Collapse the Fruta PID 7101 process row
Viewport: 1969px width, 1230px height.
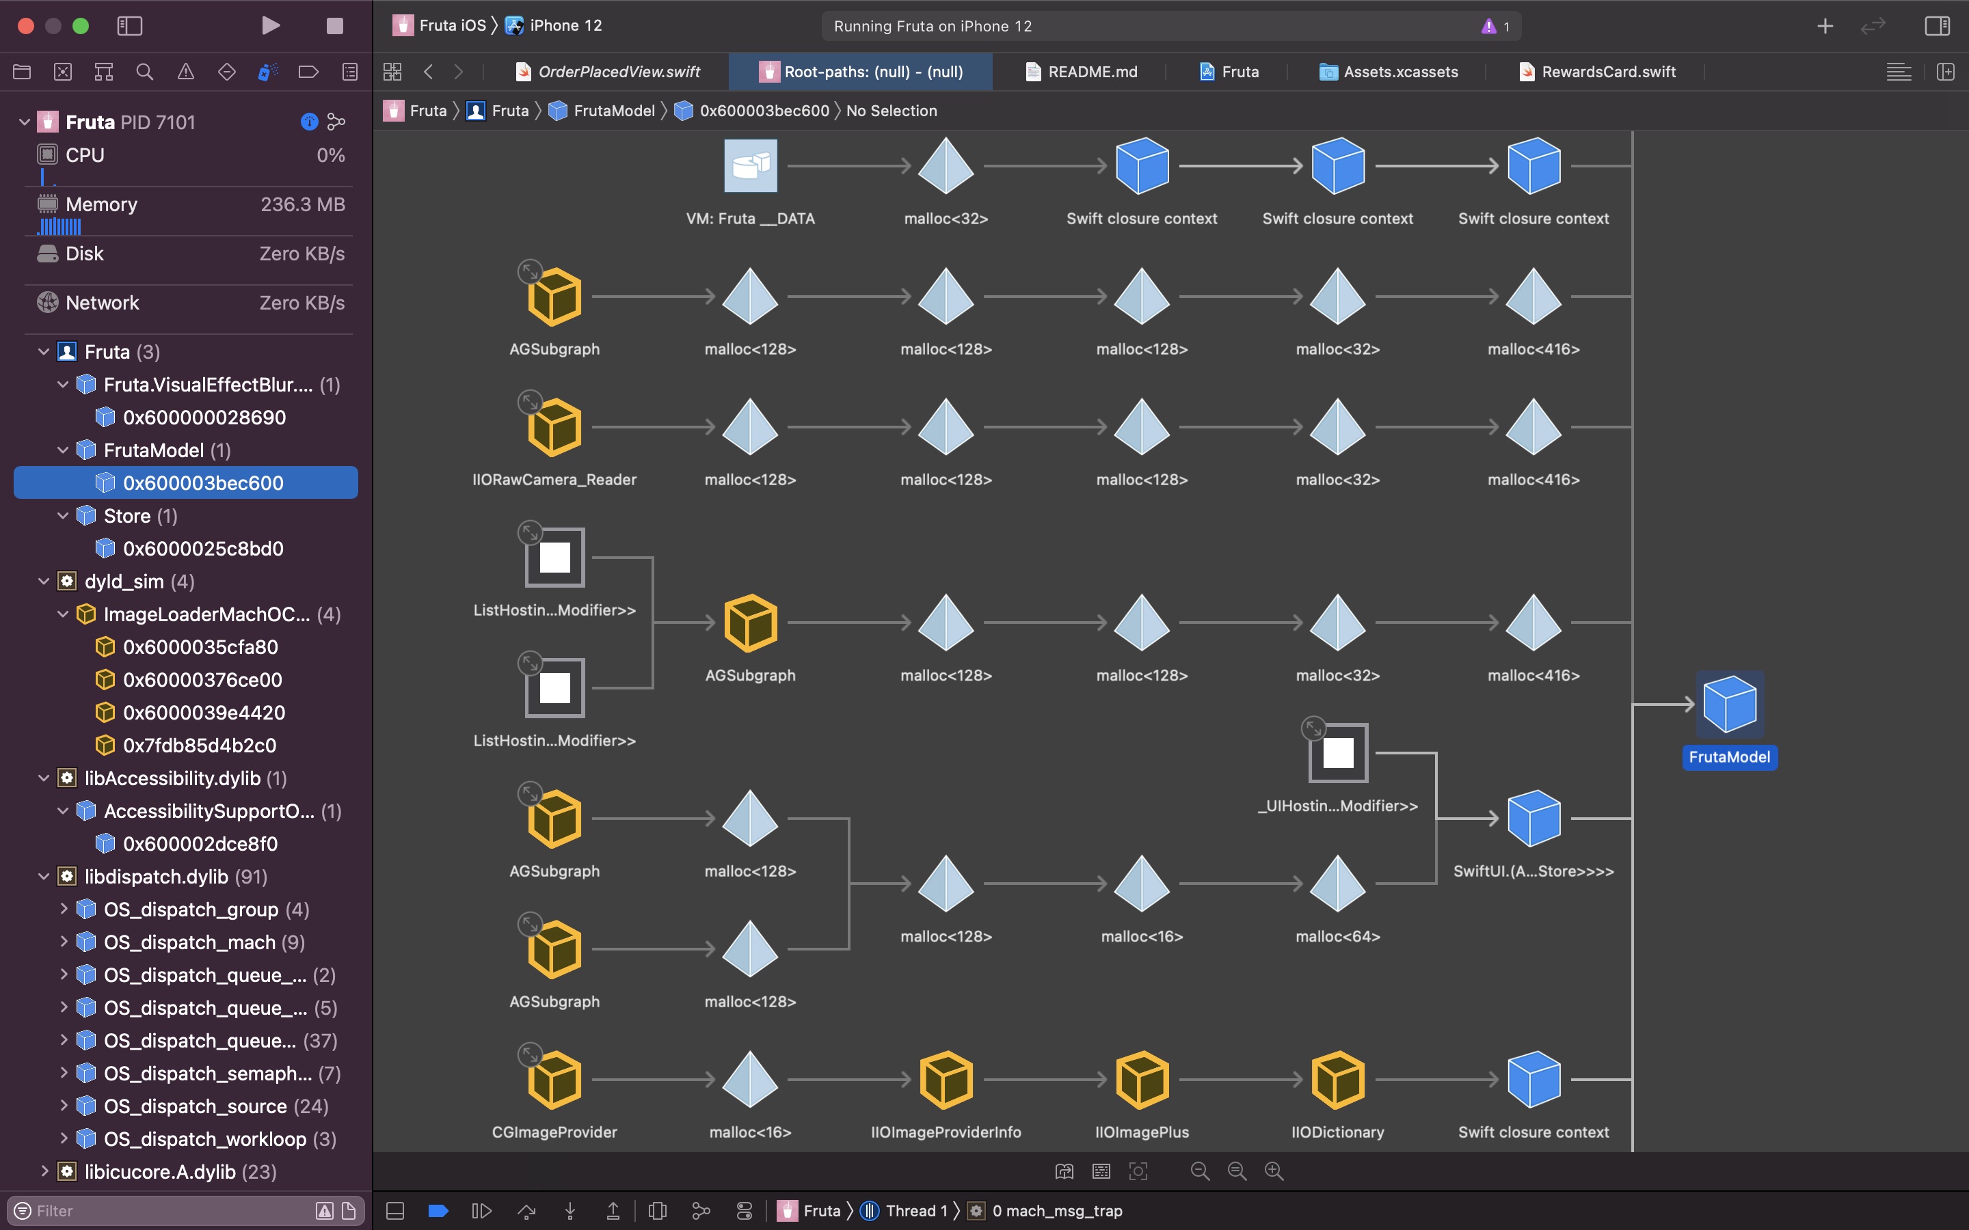click(24, 122)
